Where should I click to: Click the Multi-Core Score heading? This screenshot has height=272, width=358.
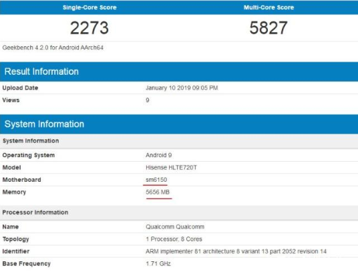(268, 7)
